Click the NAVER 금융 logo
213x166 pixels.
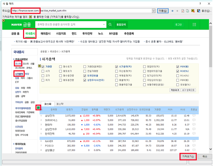21,24
